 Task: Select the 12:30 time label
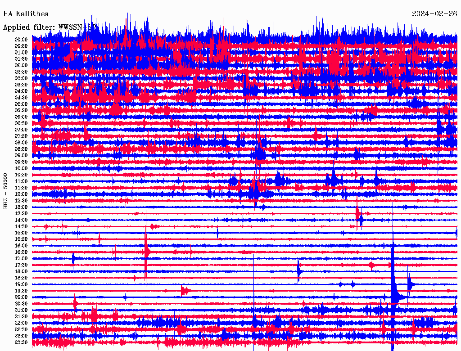21,201
